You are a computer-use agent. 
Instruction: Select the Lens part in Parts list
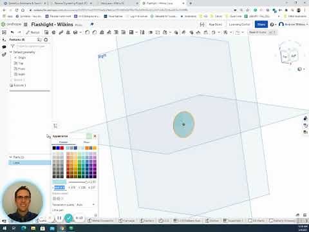click(30, 162)
